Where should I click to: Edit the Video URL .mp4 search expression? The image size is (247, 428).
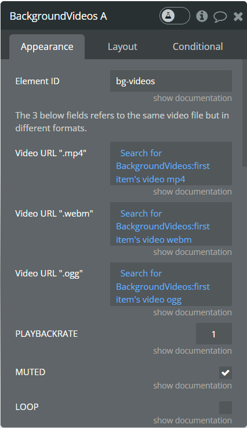coord(171,164)
